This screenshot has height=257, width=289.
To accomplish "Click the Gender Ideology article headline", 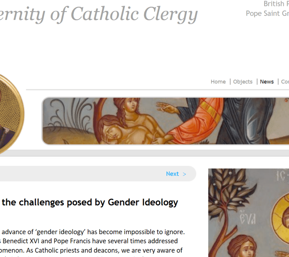I will click(90, 202).
